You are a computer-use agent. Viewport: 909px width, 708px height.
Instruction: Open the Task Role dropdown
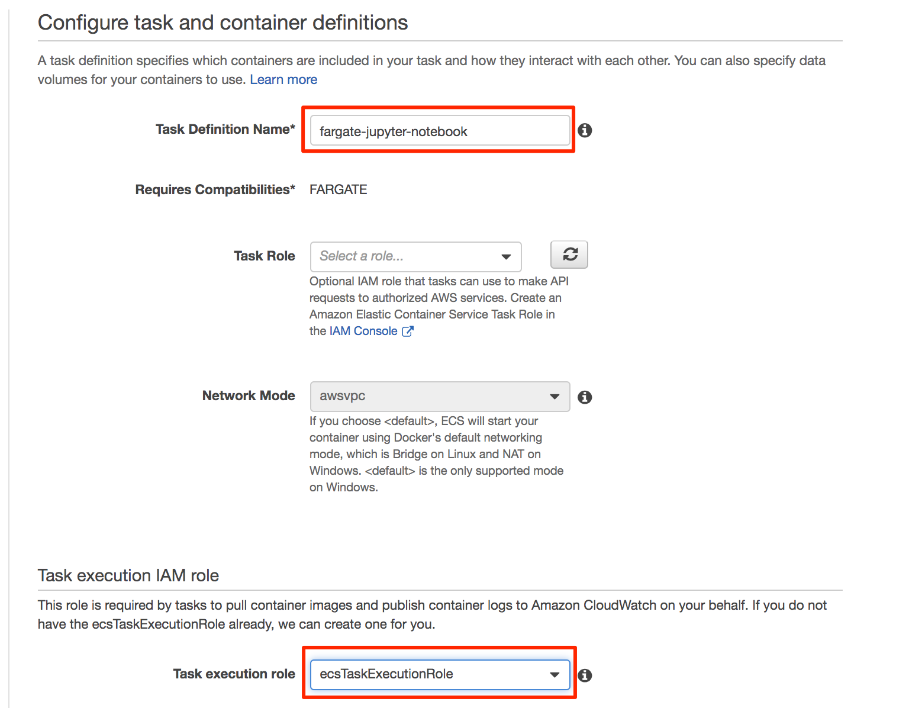click(415, 256)
